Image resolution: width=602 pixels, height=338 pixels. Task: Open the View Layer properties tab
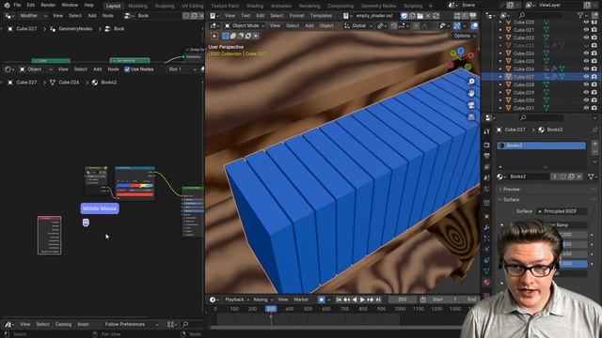[x=487, y=167]
